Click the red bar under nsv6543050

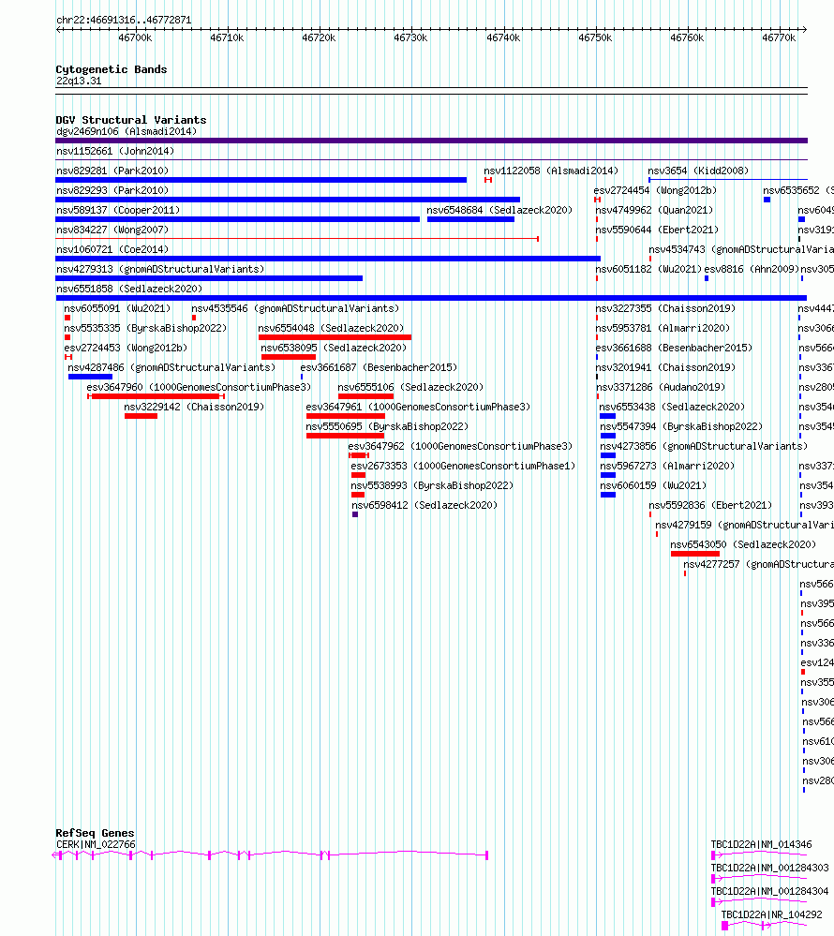click(x=695, y=554)
